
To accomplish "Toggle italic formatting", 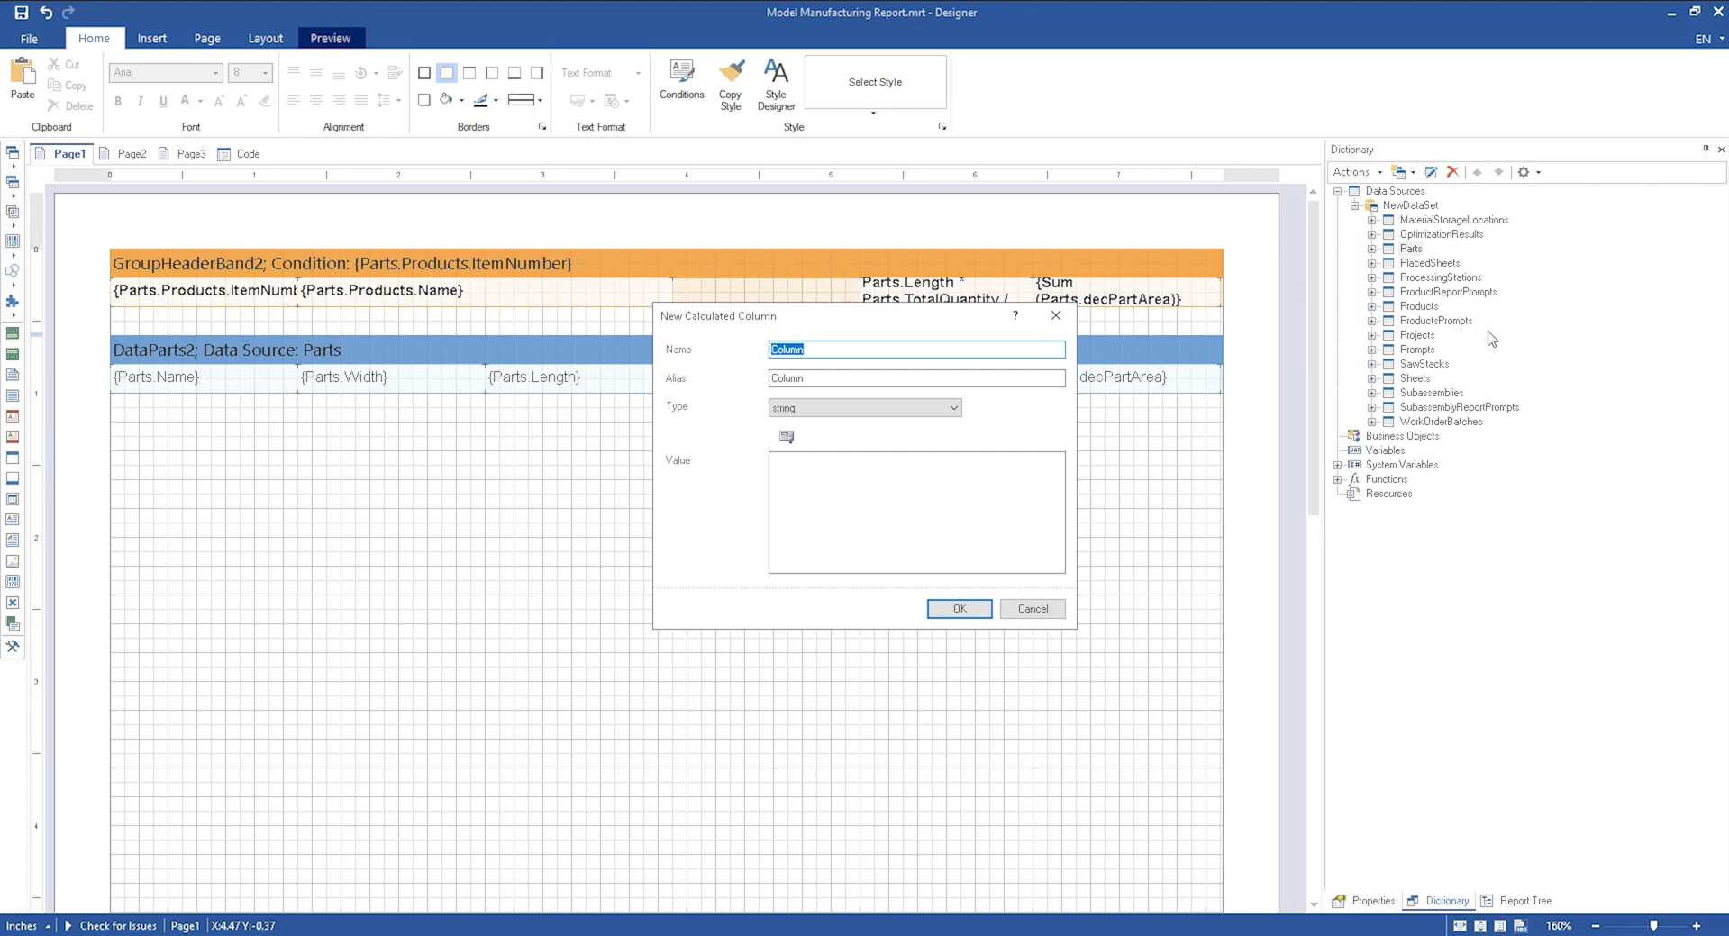I will point(140,101).
